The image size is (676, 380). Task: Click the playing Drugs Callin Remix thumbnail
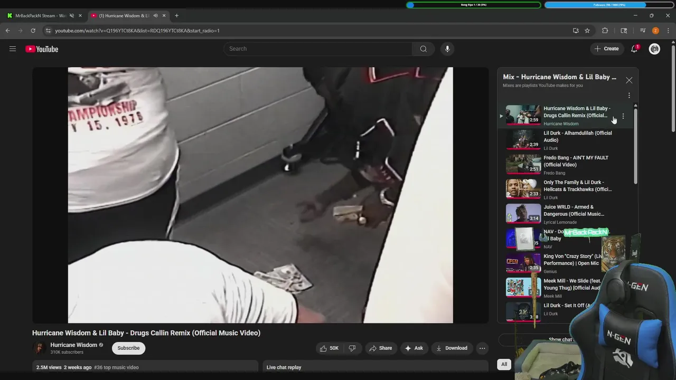(523, 115)
